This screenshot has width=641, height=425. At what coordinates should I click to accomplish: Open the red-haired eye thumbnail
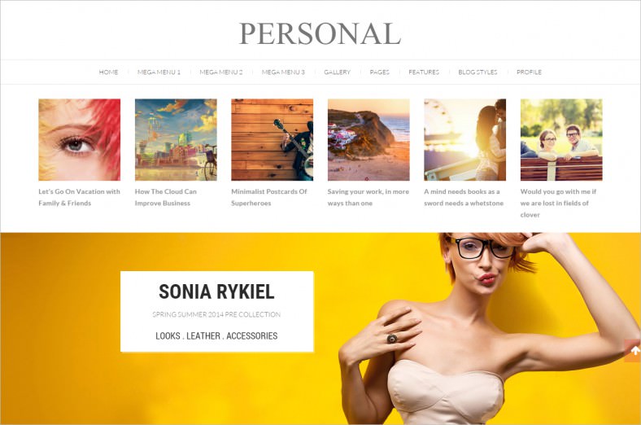click(79, 139)
